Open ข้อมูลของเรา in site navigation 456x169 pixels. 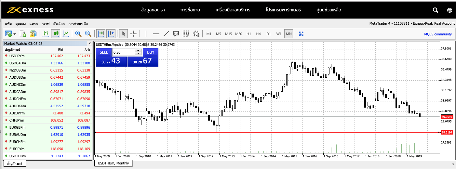click(153, 10)
